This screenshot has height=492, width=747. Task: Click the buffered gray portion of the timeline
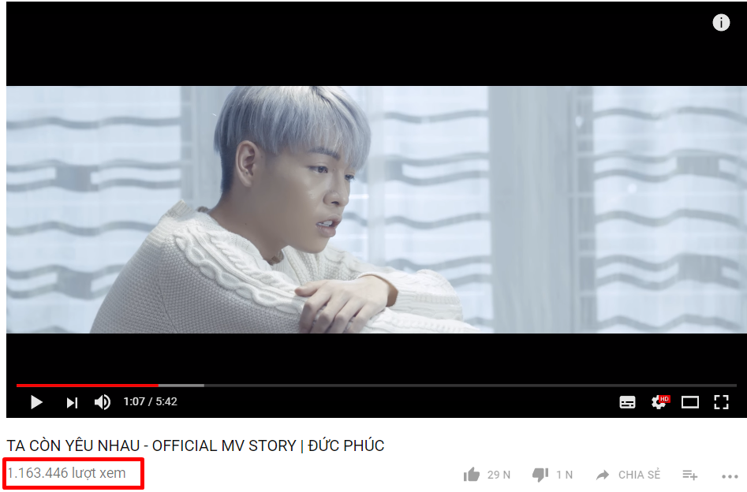tap(181, 386)
